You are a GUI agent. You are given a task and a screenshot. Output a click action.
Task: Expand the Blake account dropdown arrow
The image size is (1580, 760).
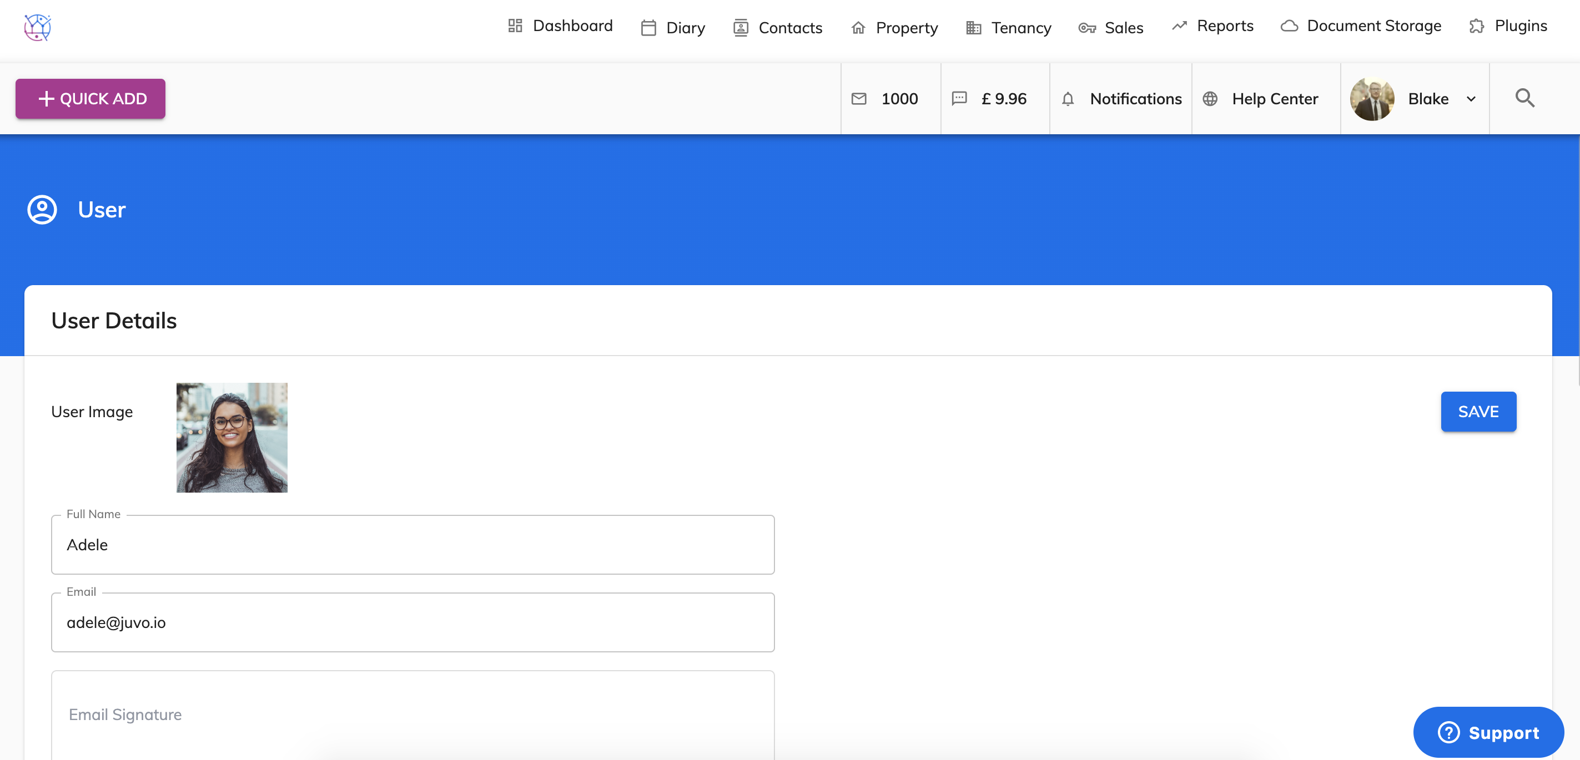pyautogui.click(x=1471, y=99)
